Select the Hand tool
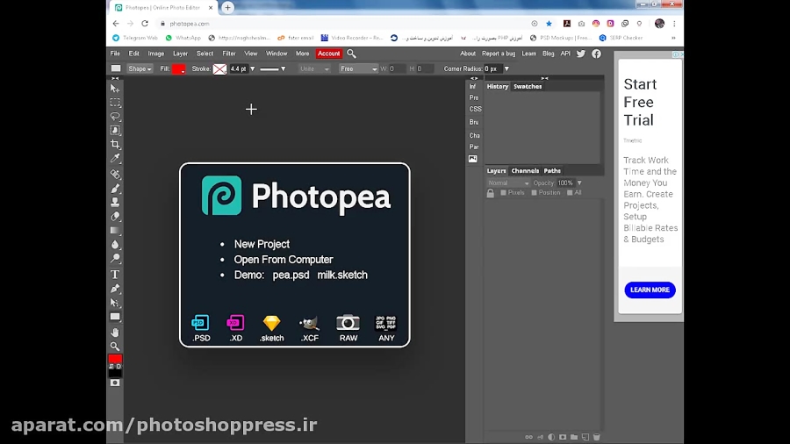790x444 pixels. [x=115, y=333]
